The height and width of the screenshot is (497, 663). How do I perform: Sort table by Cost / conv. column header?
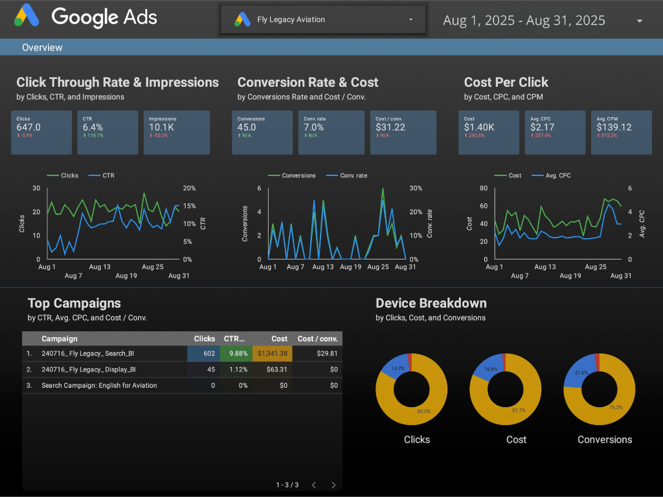click(x=317, y=338)
